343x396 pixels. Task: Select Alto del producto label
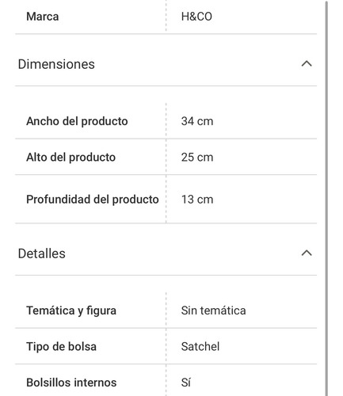71,158
